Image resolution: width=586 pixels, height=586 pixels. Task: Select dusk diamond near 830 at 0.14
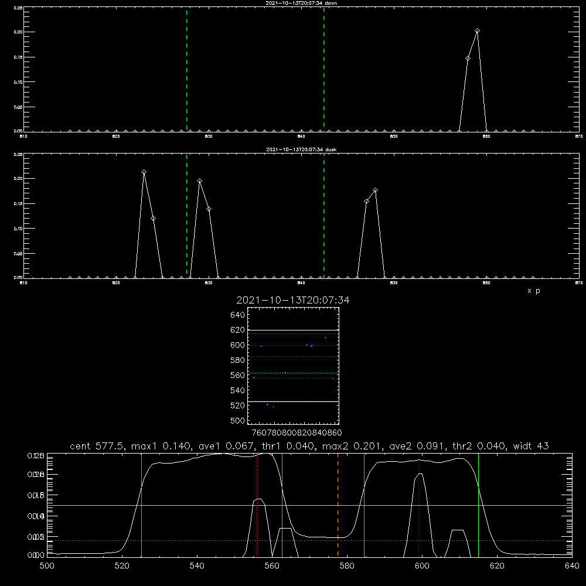209,209
